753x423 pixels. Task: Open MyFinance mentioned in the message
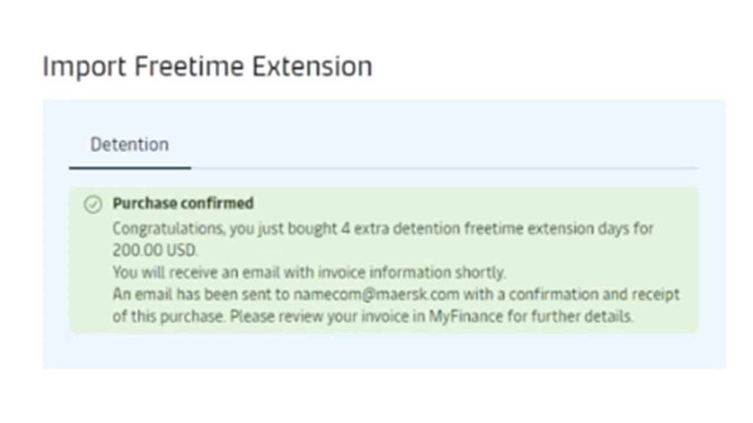pyautogui.click(x=465, y=317)
